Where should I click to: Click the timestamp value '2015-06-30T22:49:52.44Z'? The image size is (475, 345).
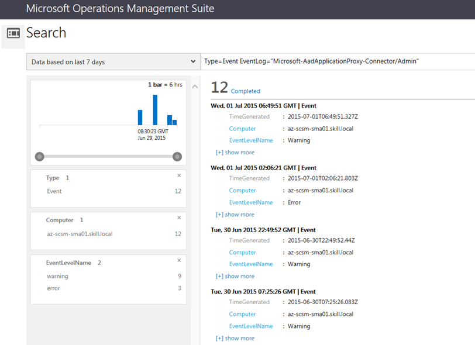(321, 240)
